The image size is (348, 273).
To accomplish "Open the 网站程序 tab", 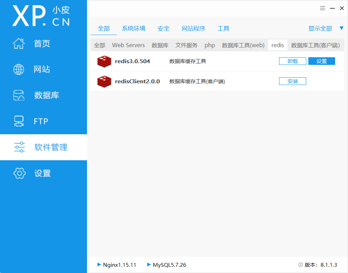I will coord(194,28).
